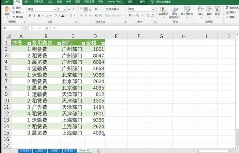
Task: Click the decrease decimal places icon
Action: [153, 15]
